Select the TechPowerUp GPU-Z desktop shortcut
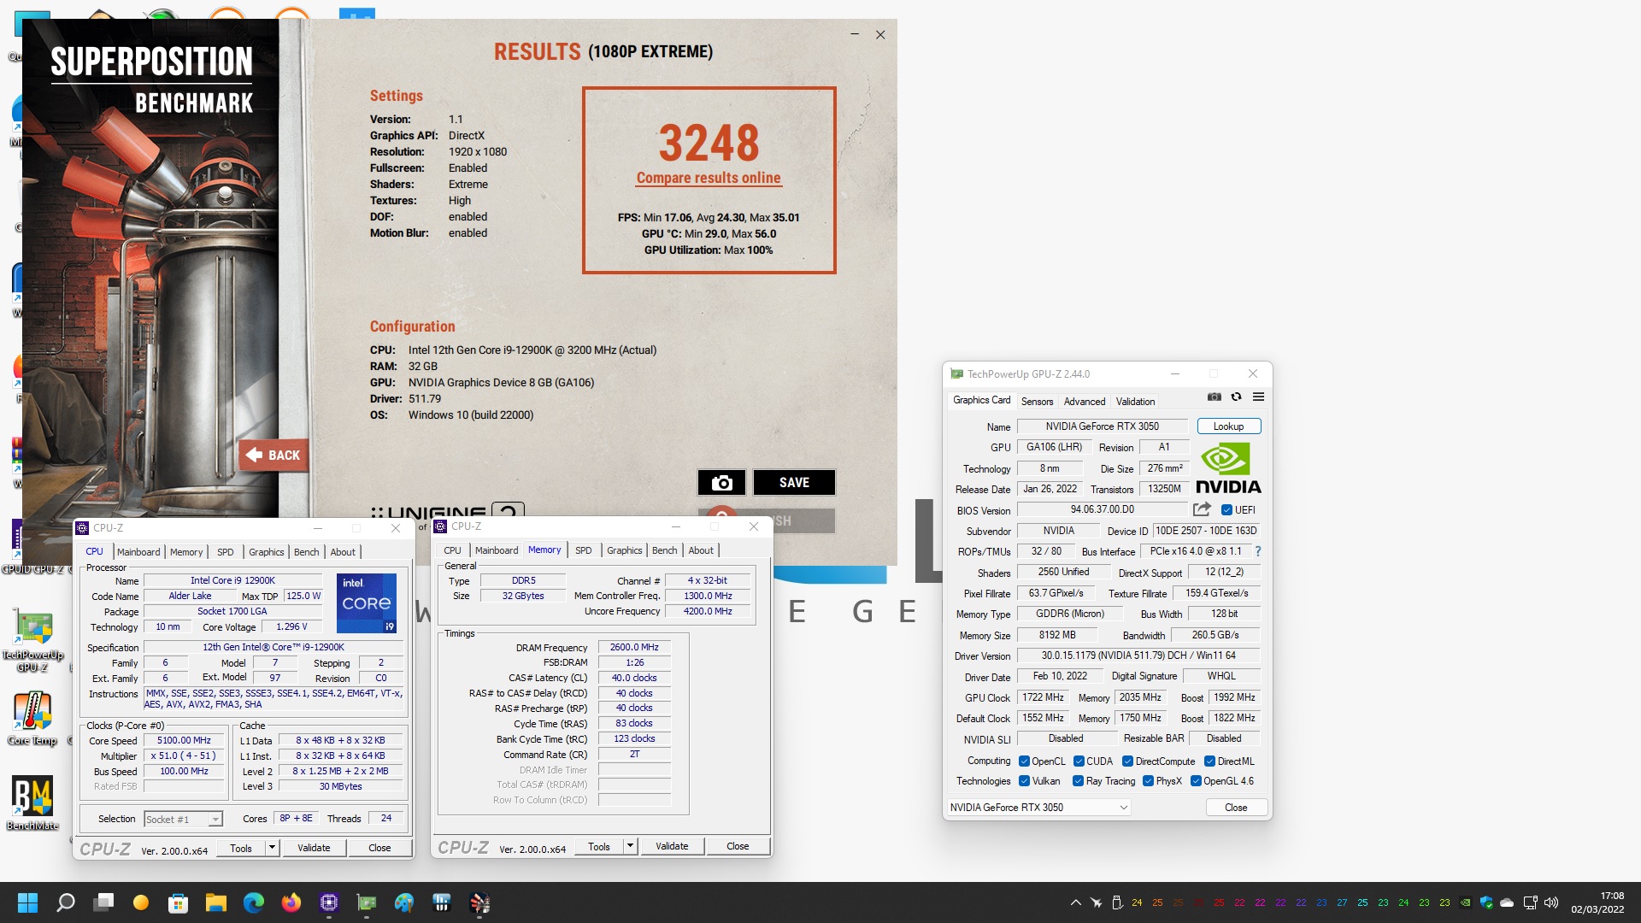The image size is (1641, 923). point(32,641)
